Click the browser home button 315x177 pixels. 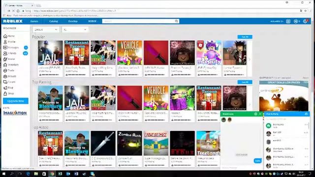pyautogui.click(x=18, y=11)
